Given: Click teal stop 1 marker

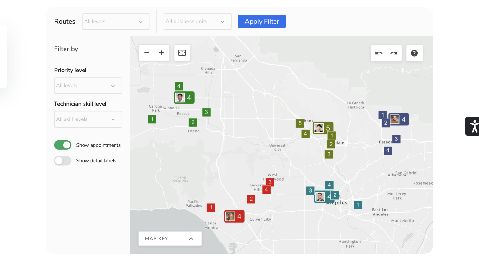Looking at the screenshot, I should 358,205.
